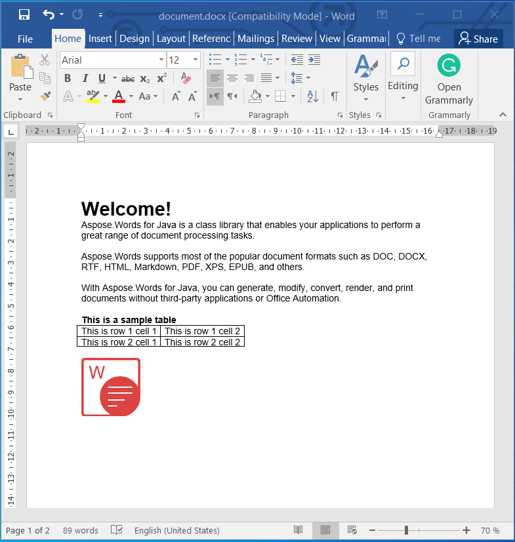The width and height of the screenshot is (515, 542).
Task: Click the Sort A to Z icon
Action: [313, 96]
